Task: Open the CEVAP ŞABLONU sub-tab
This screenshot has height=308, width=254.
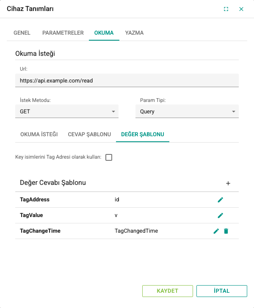Action: tap(89, 135)
